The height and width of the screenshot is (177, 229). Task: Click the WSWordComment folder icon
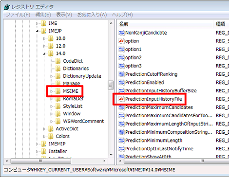(x=58, y=121)
